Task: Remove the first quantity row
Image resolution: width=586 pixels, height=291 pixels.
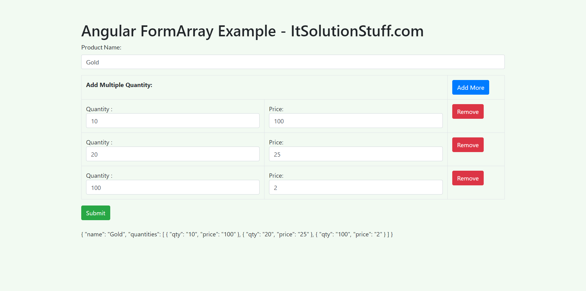Action: tap(468, 111)
